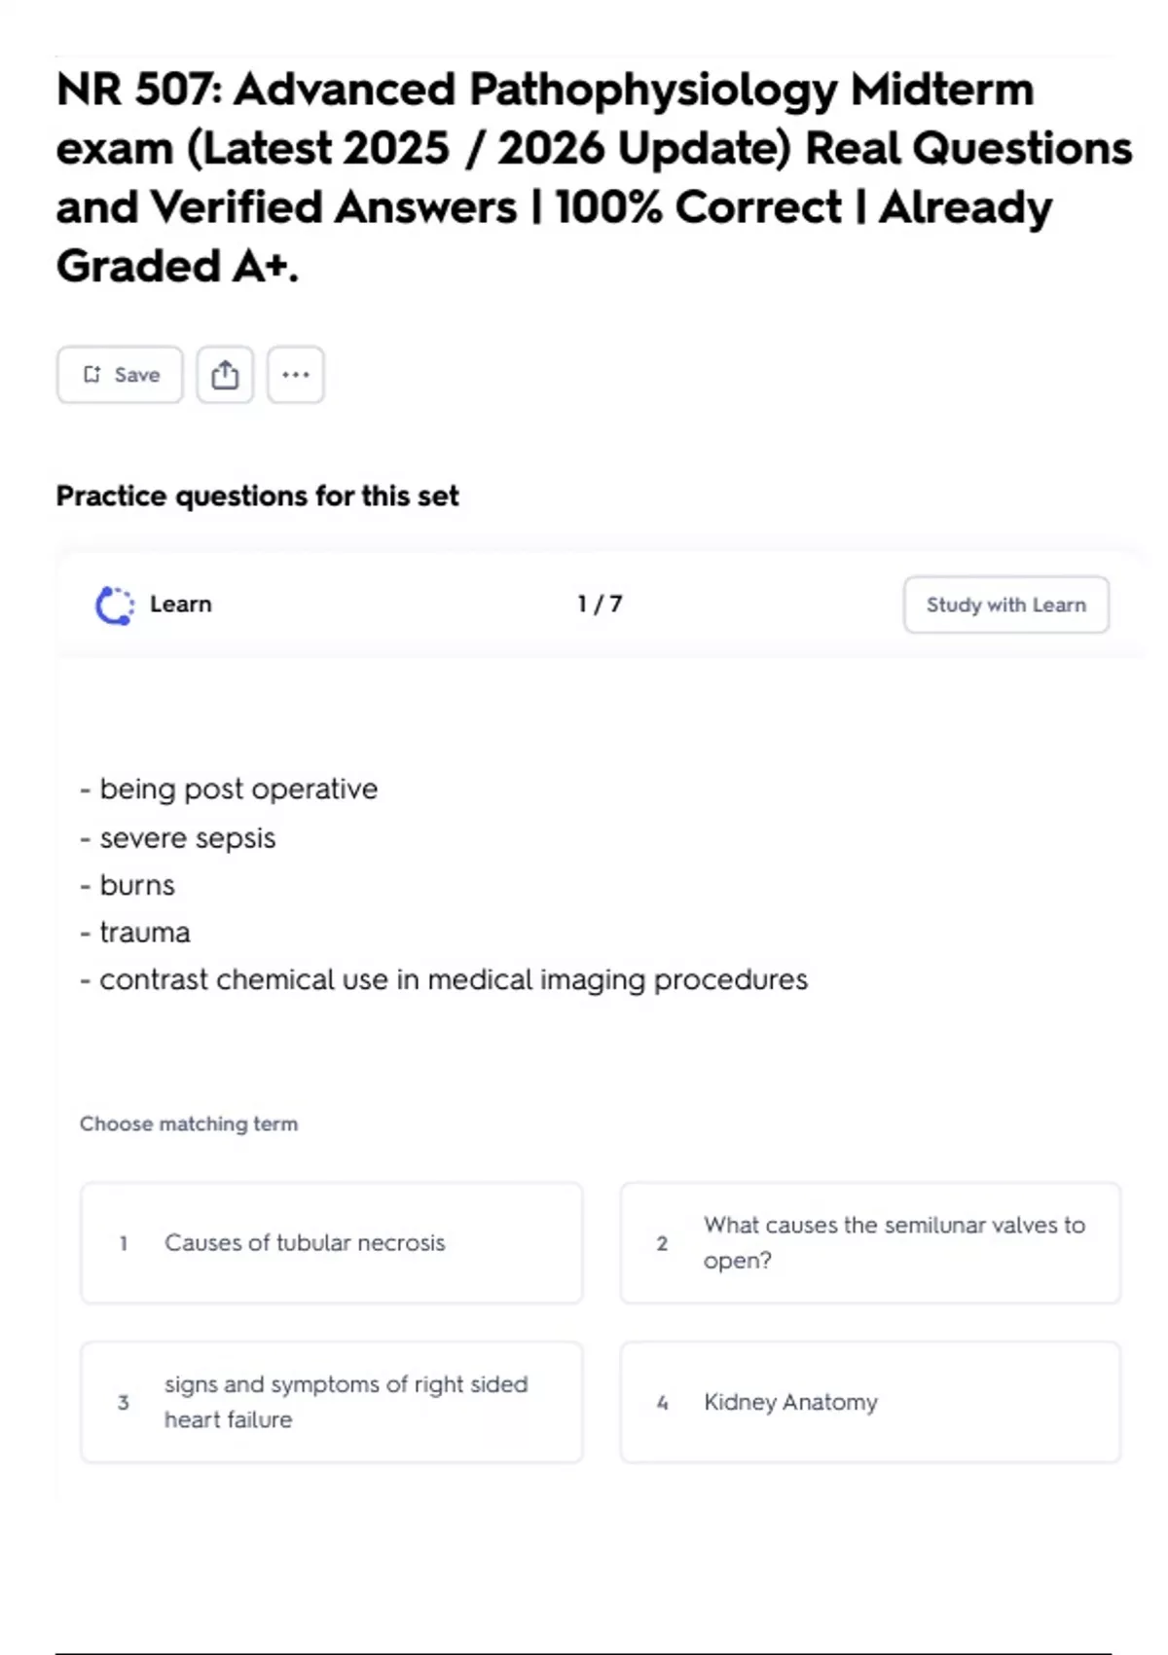
Task: Click the circular Learn mode logo
Action: [115, 606]
